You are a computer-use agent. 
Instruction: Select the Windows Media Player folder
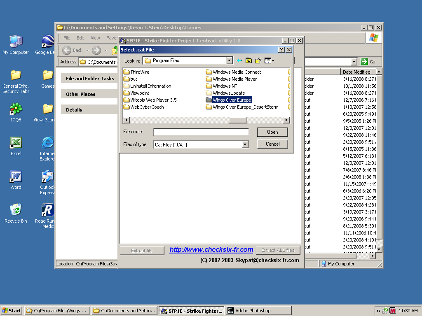tap(231, 79)
